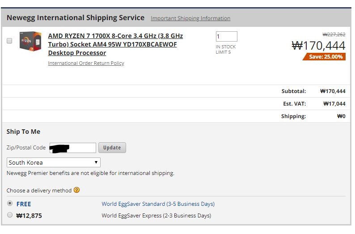
Task: Open the South Korea country dropdown
Action: pyautogui.click(x=54, y=162)
